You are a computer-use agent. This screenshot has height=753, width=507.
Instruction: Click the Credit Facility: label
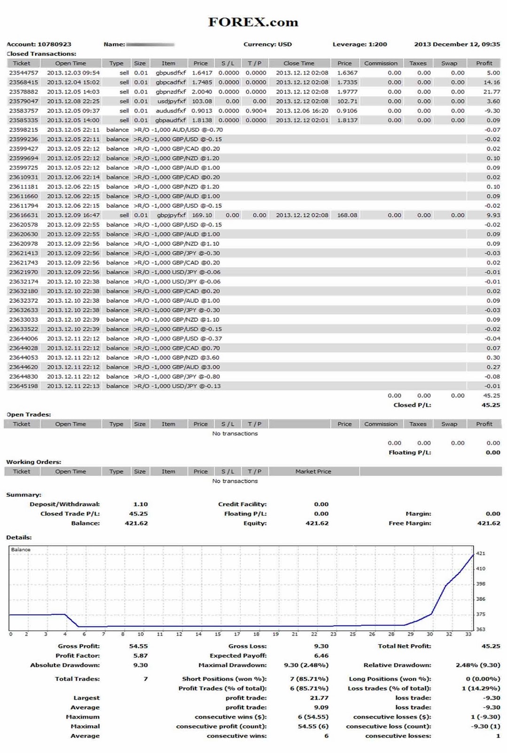click(x=242, y=504)
